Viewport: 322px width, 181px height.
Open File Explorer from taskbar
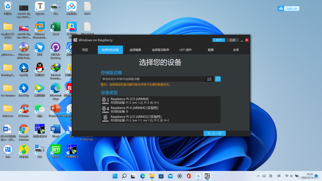tap(152, 176)
